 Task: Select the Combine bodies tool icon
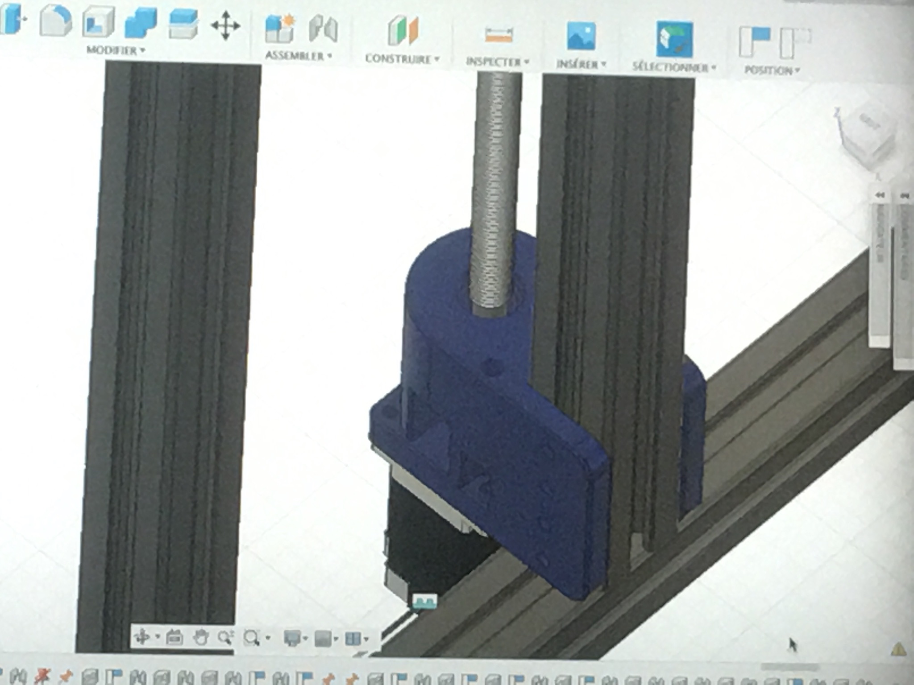click(141, 23)
